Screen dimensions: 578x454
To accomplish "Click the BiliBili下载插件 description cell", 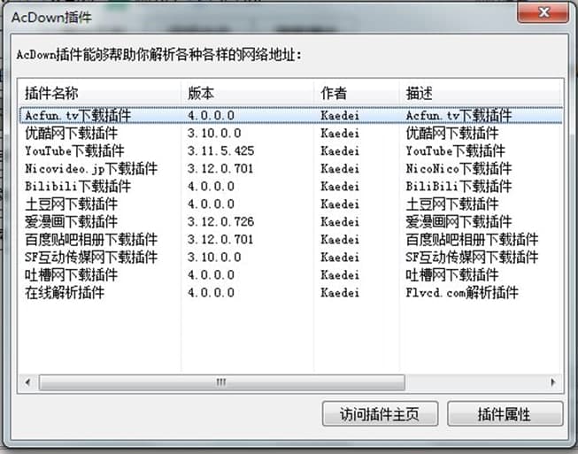I will point(459,186).
